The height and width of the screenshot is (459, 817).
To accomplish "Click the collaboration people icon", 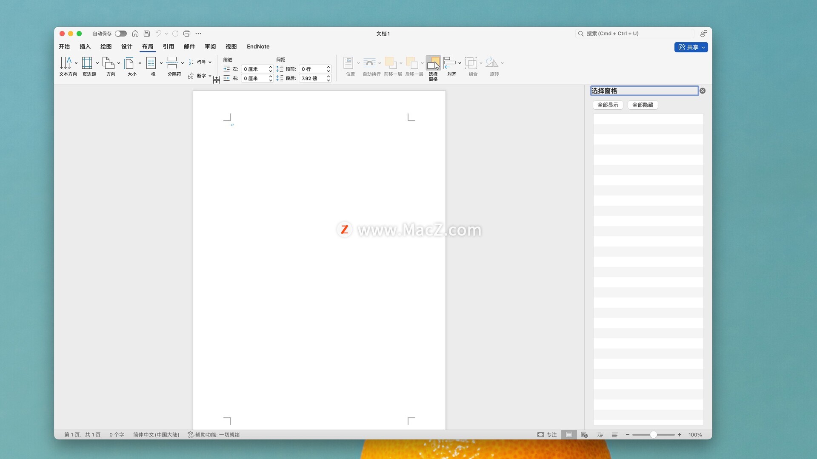I will 703,34.
